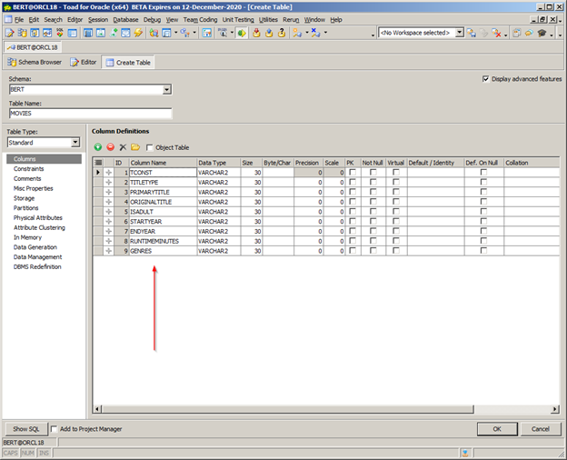Screen dimensions: 567x460
Task: Click the End Connection icon with blue X
Action: 315,33
